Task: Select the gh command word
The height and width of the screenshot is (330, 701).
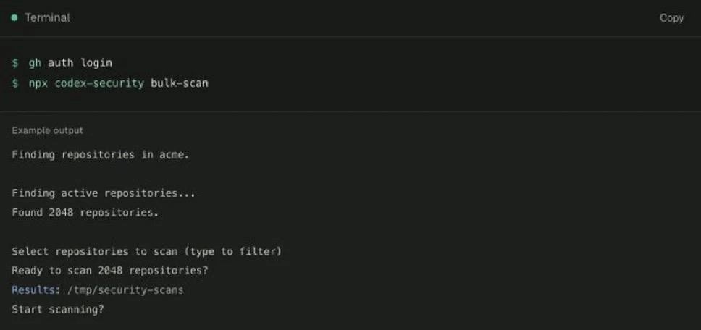Action: (x=35, y=63)
